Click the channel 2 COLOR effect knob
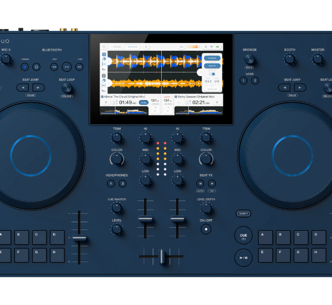The height and width of the screenshot is (305, 332). coord(206,159)
